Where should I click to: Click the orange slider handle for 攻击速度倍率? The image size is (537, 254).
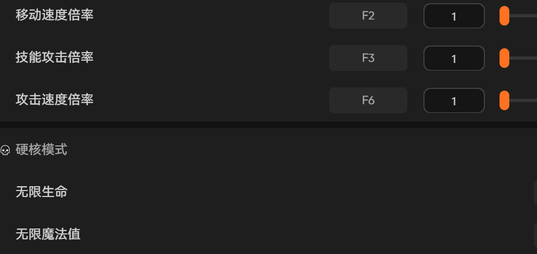click(504, 100)
